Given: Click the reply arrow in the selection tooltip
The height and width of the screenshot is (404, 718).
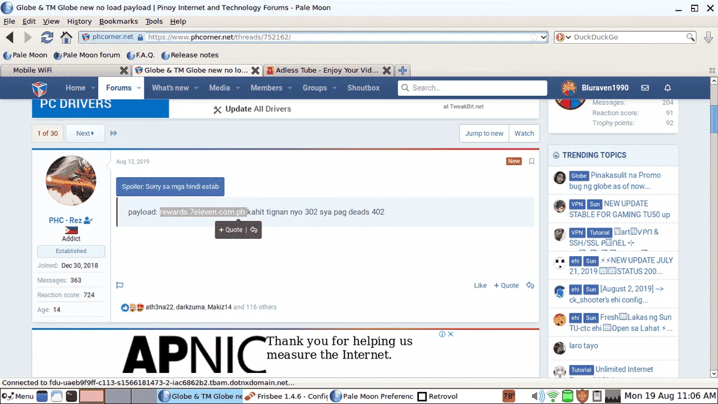Looking at the screenshot, I should coord(254,230).
